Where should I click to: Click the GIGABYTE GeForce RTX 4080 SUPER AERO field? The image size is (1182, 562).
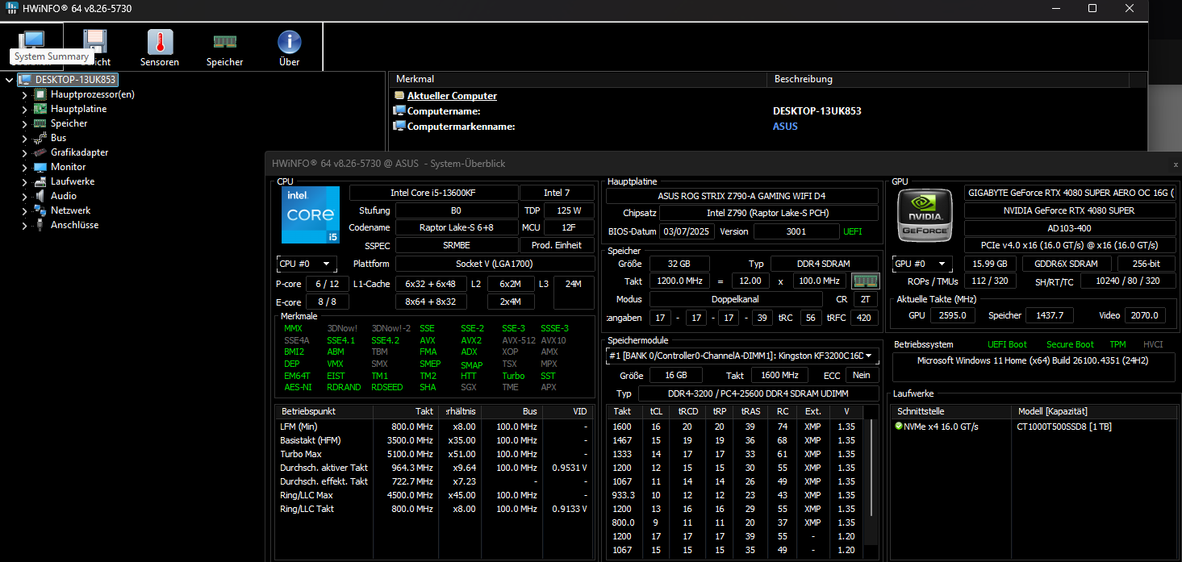point(1070,194)
